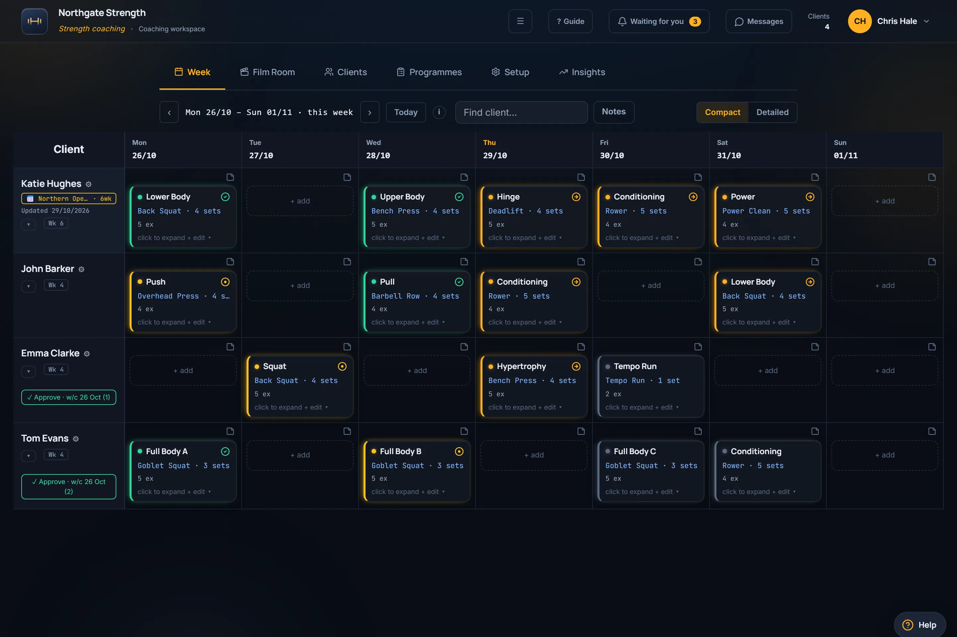
Task: Select Compact view
Action: pyautogui.click(x=722, y=112)
